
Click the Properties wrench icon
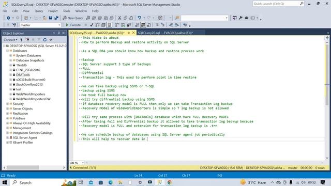(x=240, y=18)
